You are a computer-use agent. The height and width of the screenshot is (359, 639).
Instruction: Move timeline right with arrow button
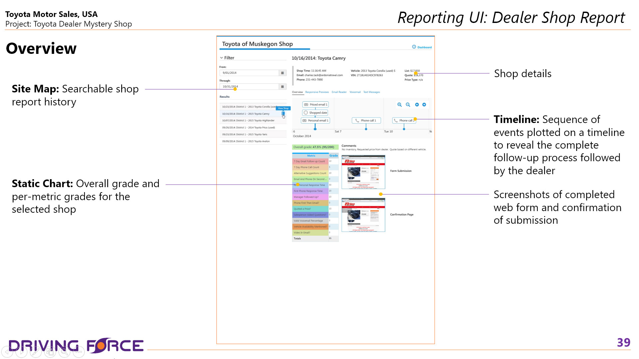click(424, 105)
